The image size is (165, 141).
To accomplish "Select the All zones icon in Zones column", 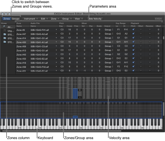I will point(5,27).
